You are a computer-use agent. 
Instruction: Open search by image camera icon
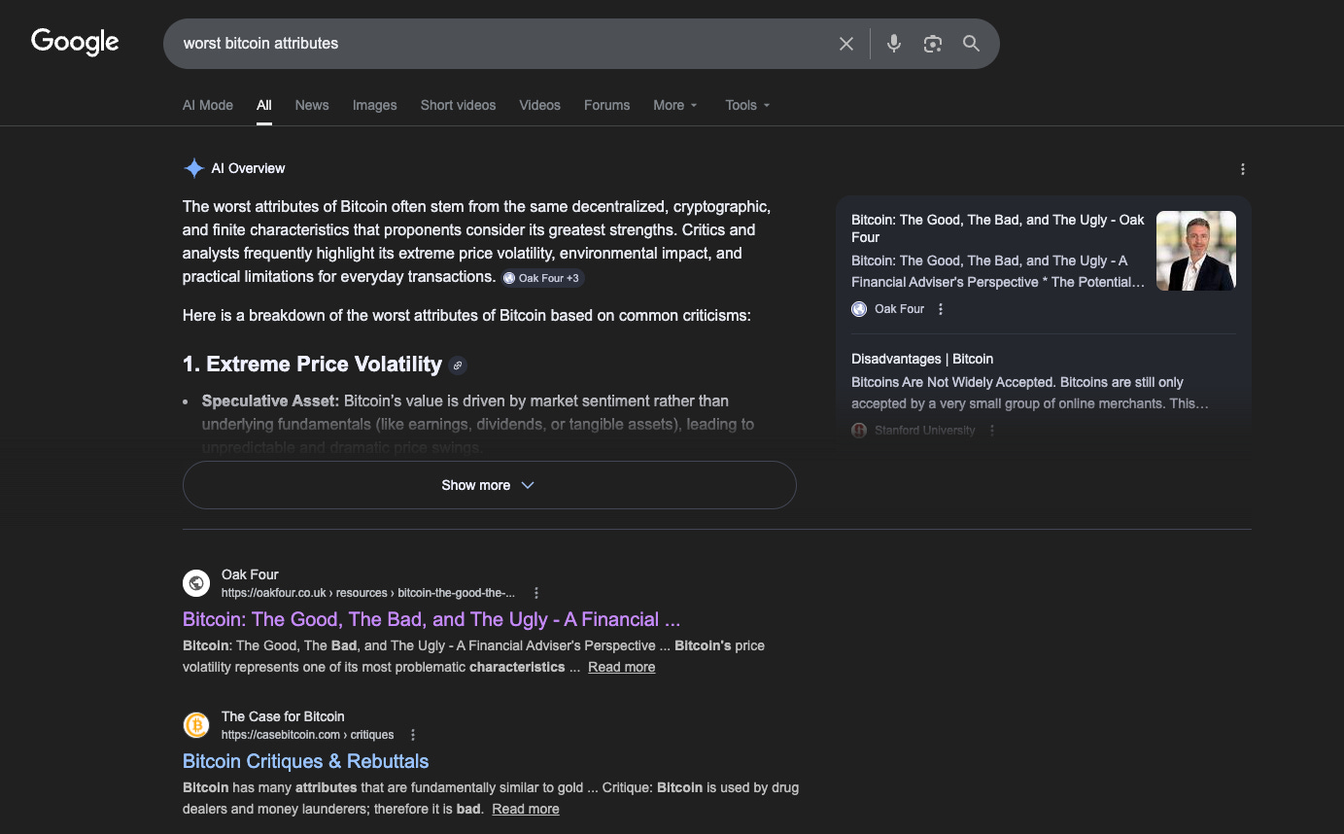coord(933,44)
